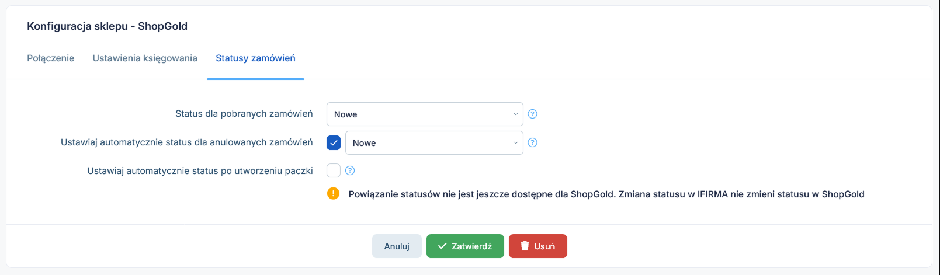Enable automatic status after package creation
The image size is (940, 275).
click(334, 170)
